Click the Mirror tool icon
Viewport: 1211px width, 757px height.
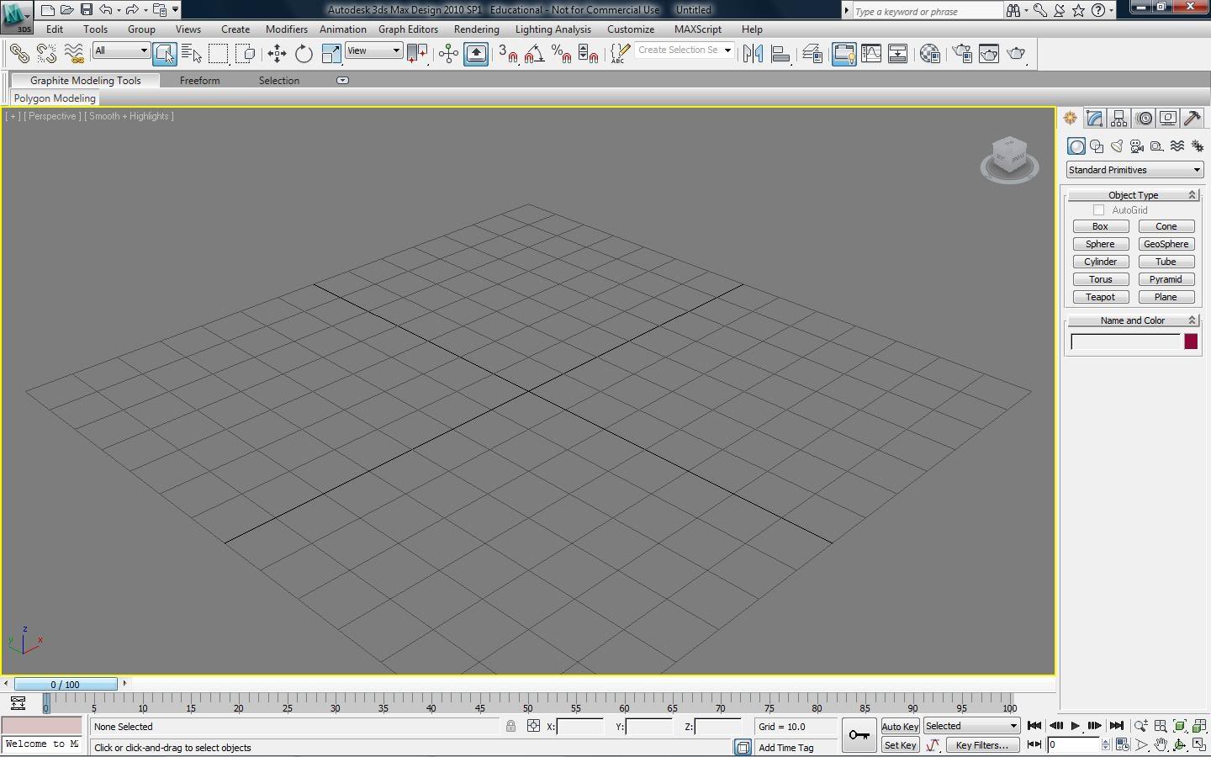[753, 54]
